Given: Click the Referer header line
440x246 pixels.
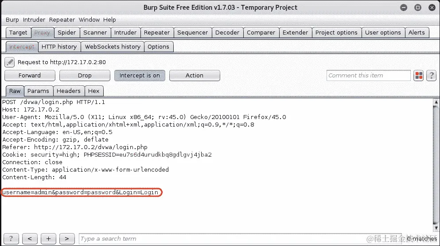Looking at the screenshot, I should (75, 147).
